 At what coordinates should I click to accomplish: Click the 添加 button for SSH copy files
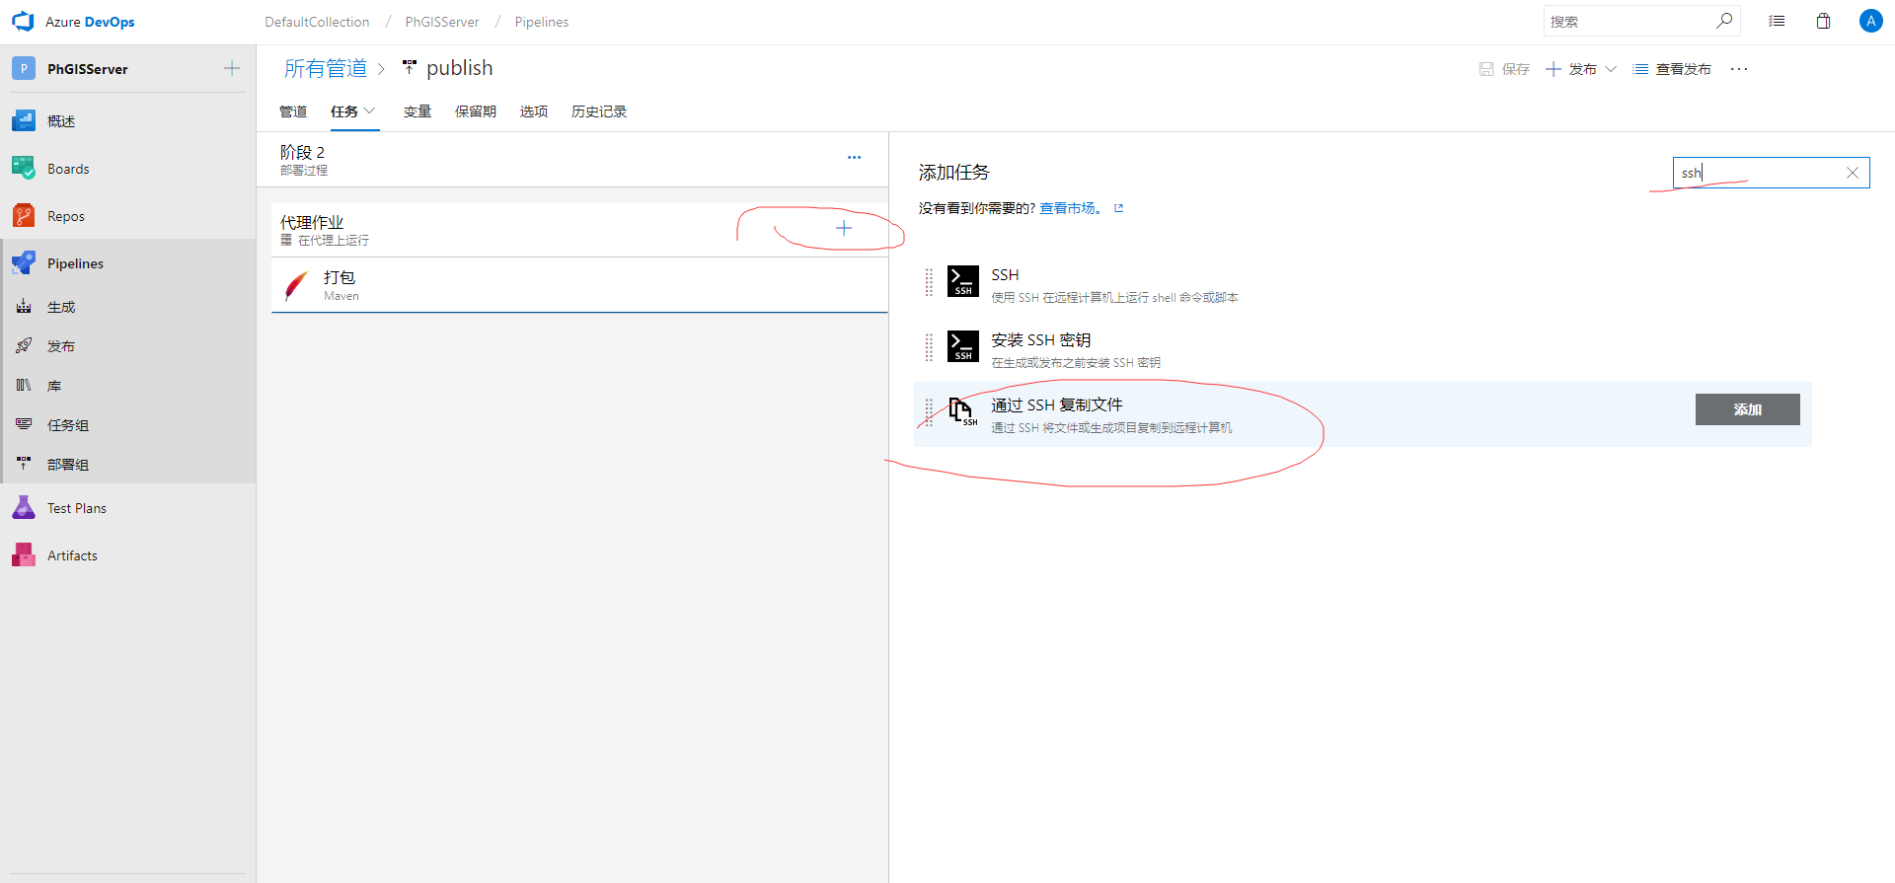[1747, 409]
